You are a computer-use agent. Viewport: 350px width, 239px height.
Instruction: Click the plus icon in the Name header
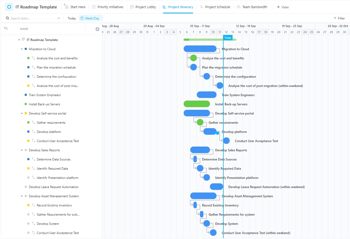(97, 29)
